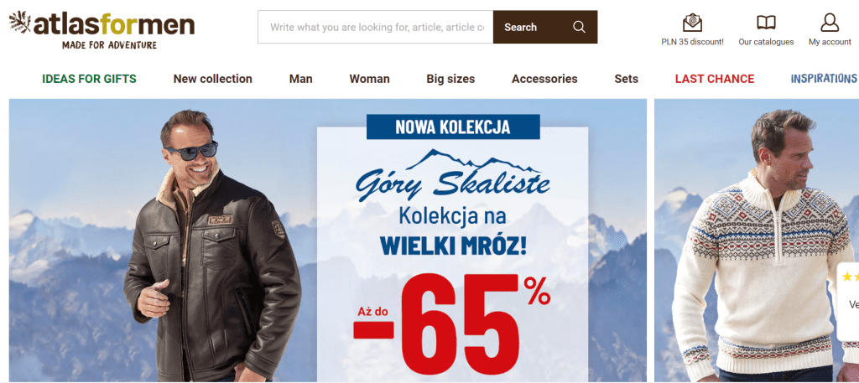Screen dimensions: 859x383
Task: Open the New collection menu
Action: [212, 79]
